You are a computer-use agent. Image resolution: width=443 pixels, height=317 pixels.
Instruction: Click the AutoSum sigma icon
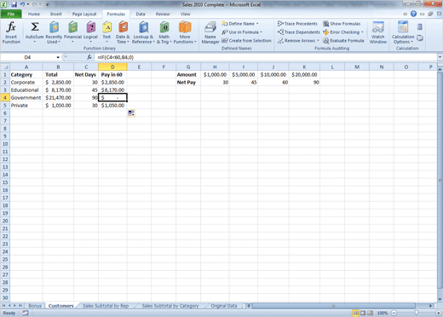(x=35, y=27)
